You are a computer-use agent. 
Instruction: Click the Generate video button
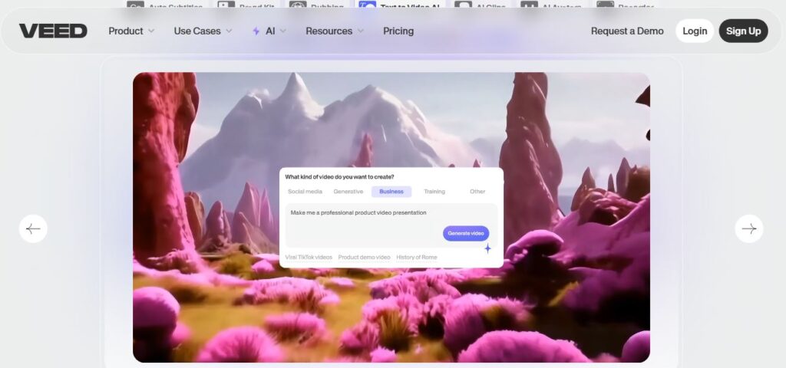466,233
